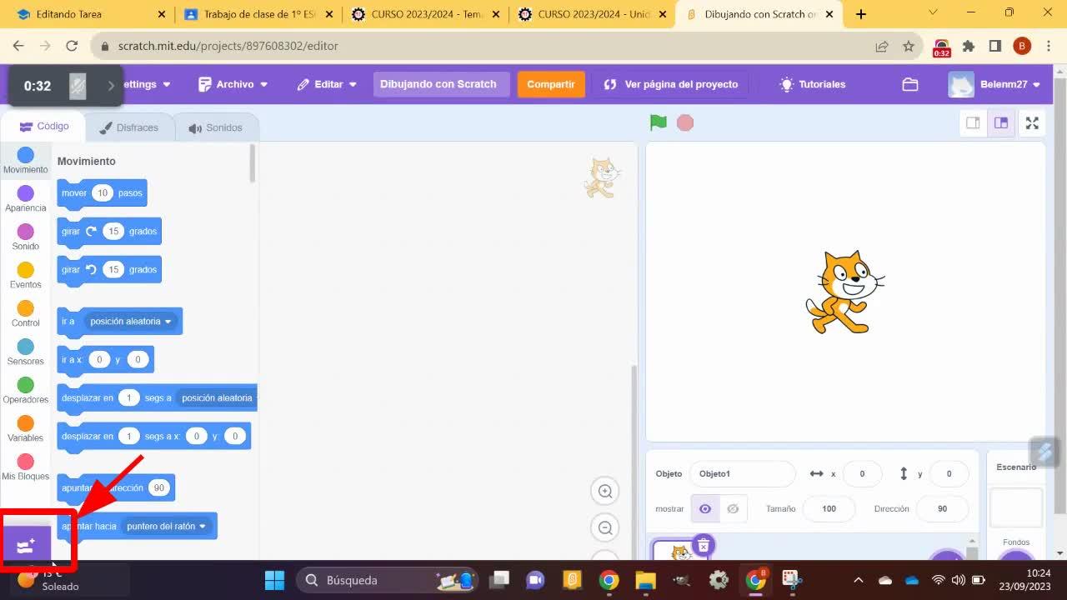Image resolution: width=1067 pixels, height=600 pixels.
Task: Open 'posición aleatoria' dropdown in 'ir a' block
Action: tap(132, 321)
